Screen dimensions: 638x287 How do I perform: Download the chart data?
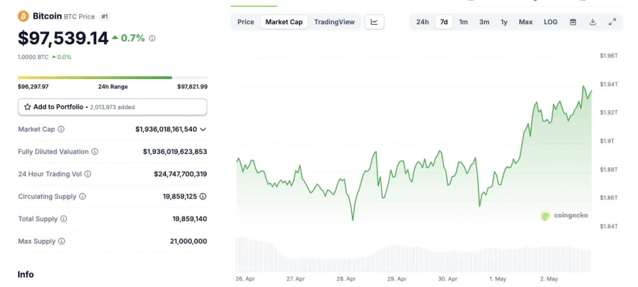point(593,22)
